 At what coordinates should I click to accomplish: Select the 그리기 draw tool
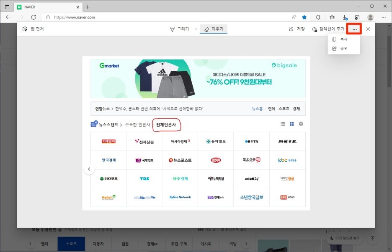point(180,29)
